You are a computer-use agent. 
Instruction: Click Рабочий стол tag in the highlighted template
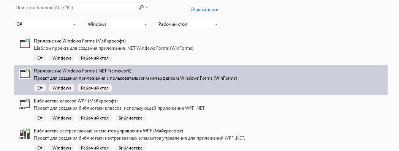click(x=95, y=88)
